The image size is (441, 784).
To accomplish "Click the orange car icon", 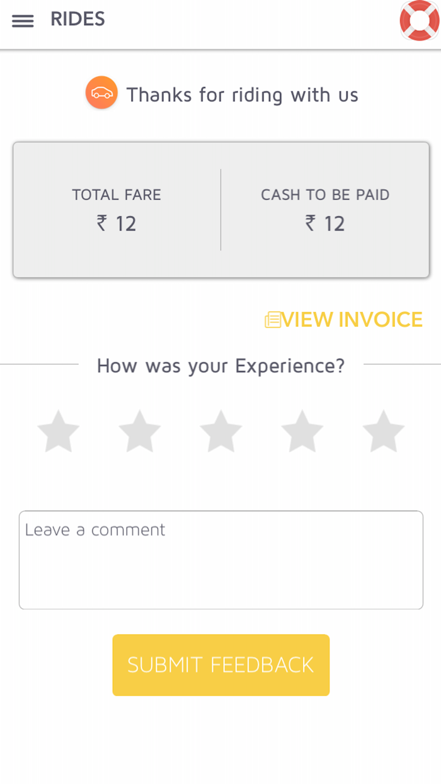I will [x=101, y=93].
